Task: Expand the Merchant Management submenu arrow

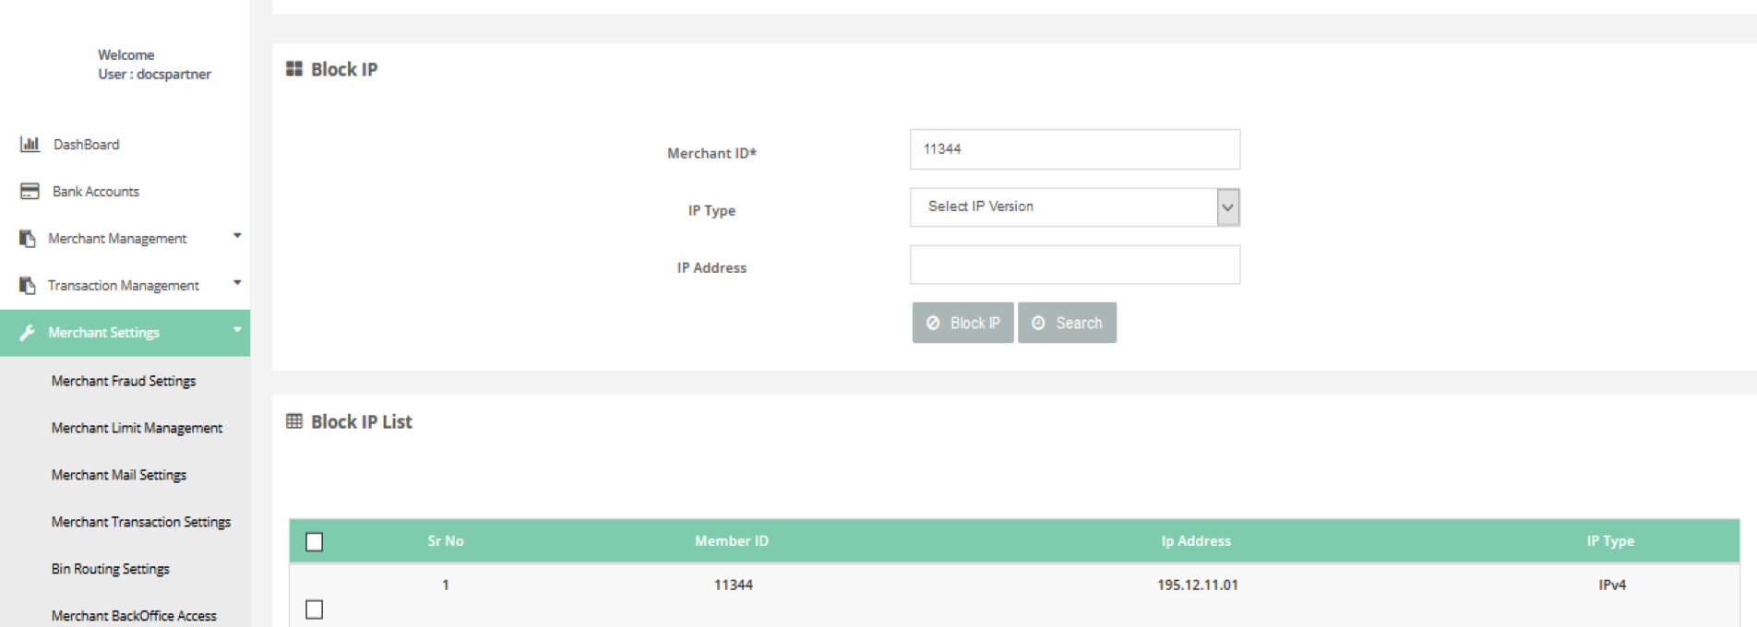Action: point(237,236)
